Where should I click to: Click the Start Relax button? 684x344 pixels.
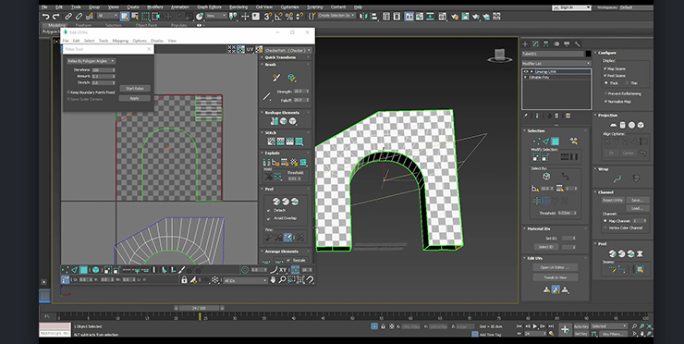click(135, 88)
